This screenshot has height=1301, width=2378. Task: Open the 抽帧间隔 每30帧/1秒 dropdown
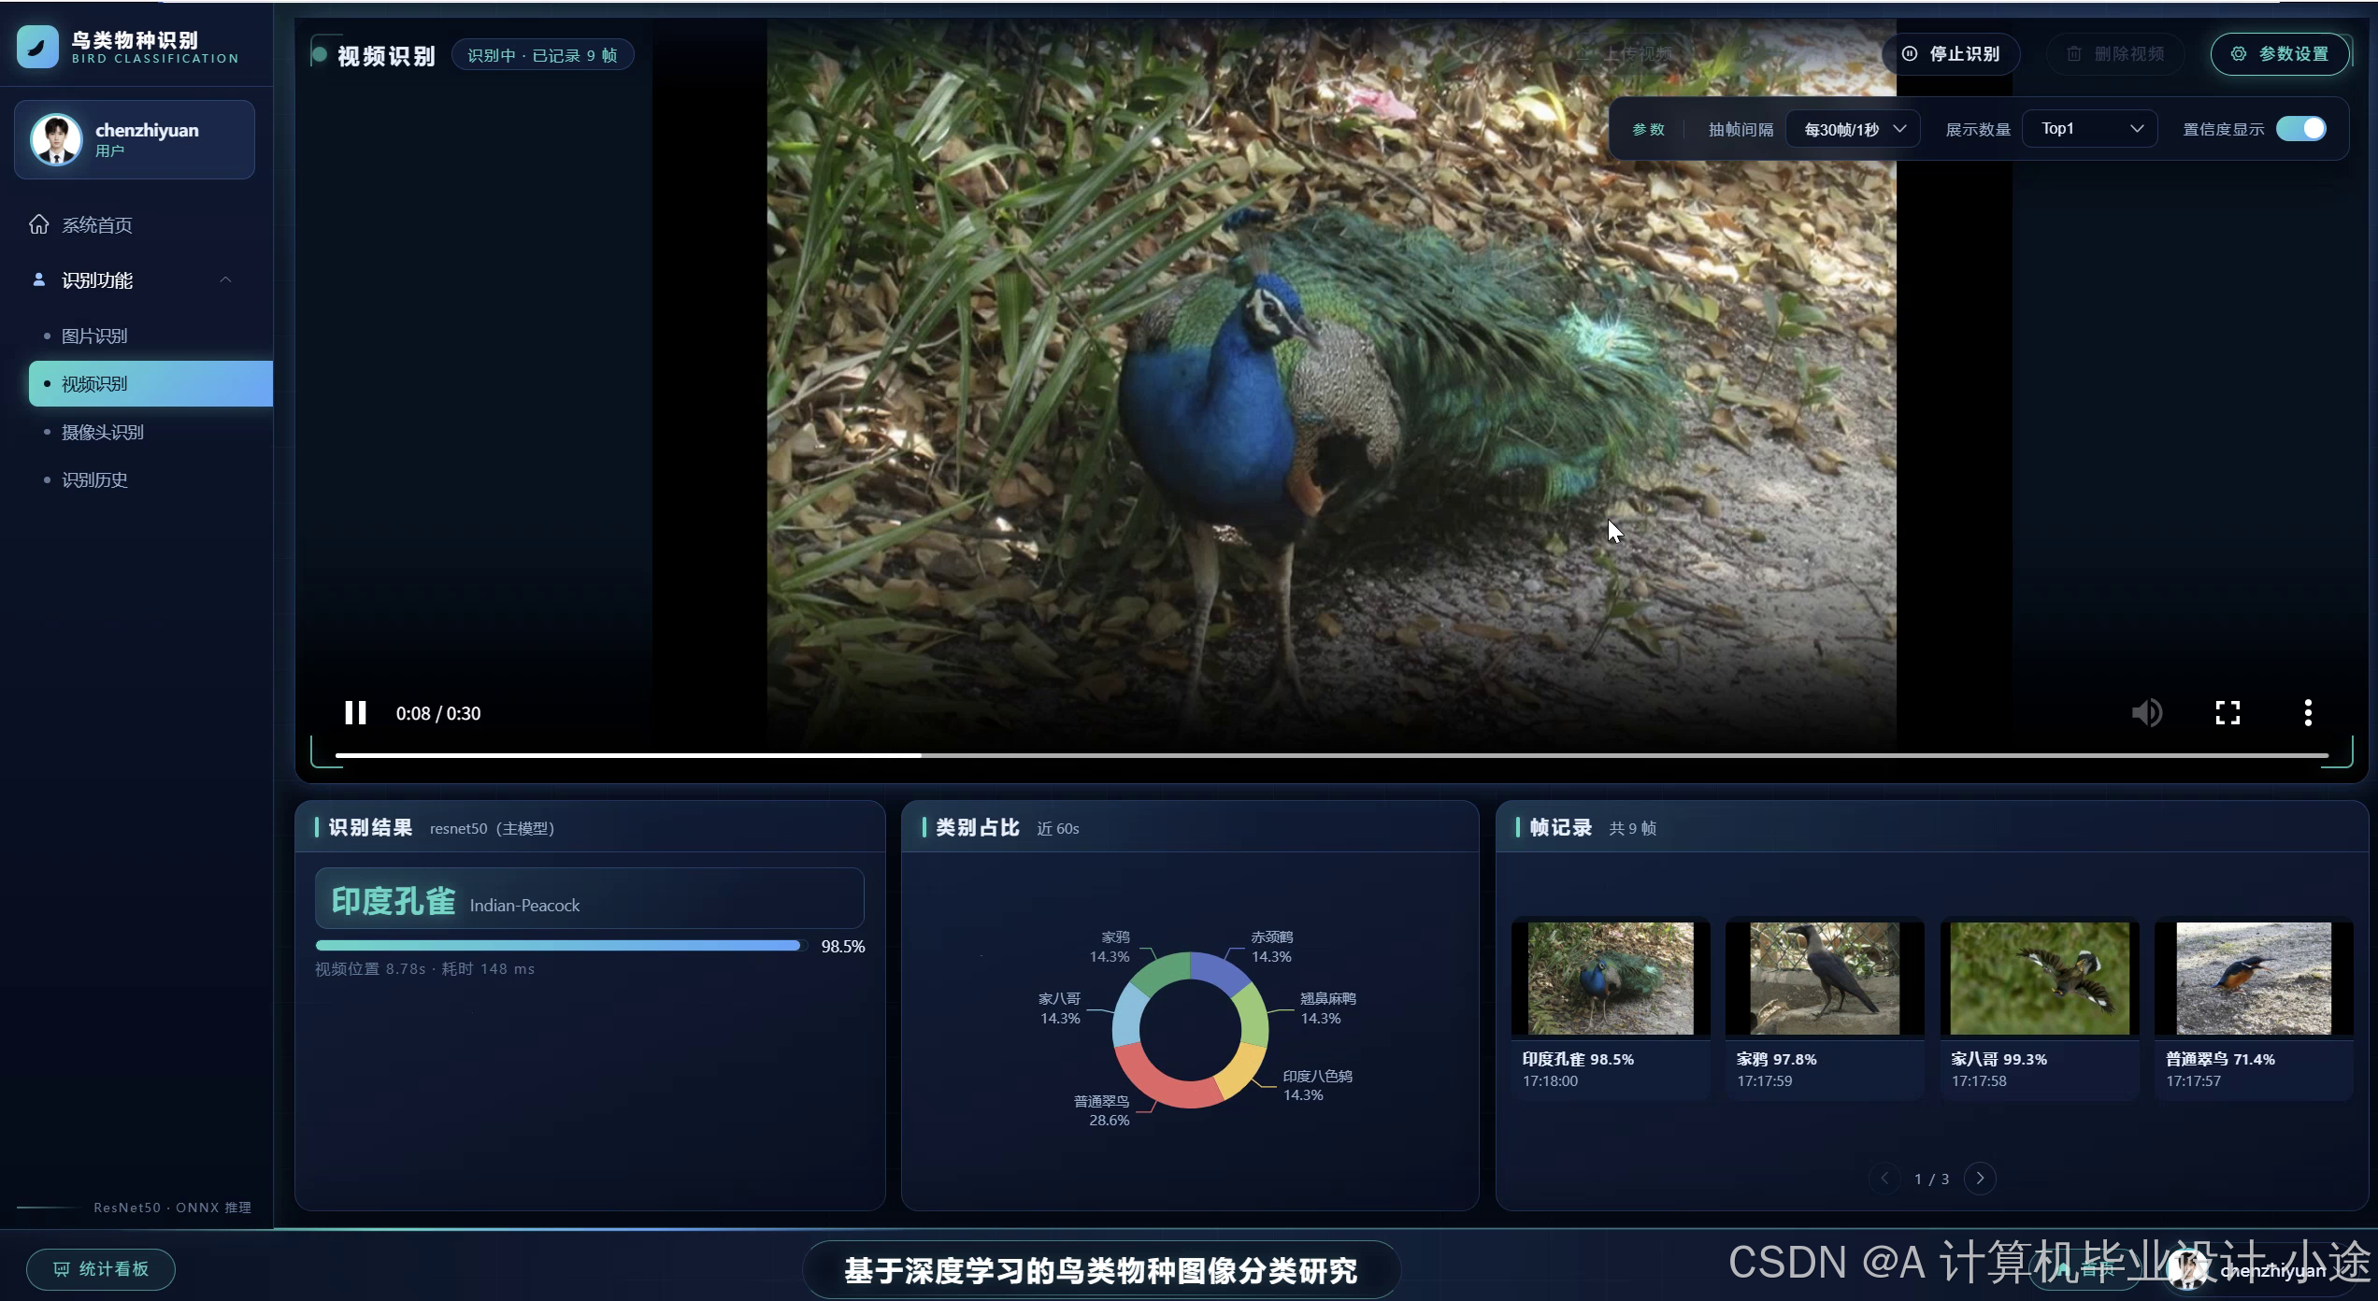pos(1853,129)
